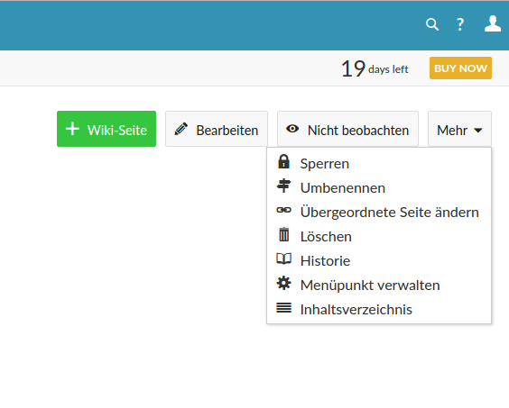
Task: Click the "19 days left" trial text
Action: point(375,68)
